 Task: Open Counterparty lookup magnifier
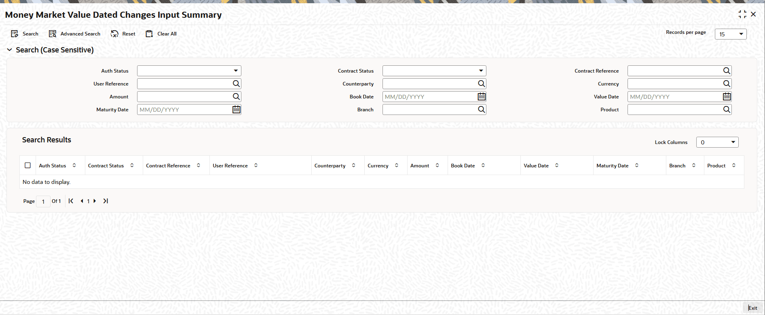point(481,84)
